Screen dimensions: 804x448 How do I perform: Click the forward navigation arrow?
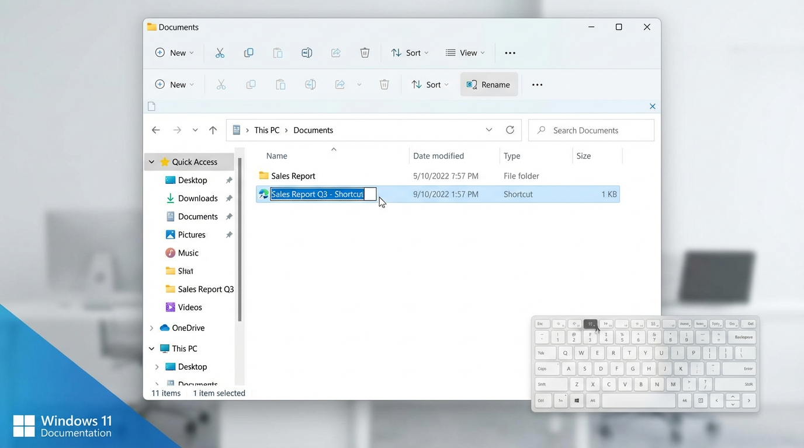177,129
